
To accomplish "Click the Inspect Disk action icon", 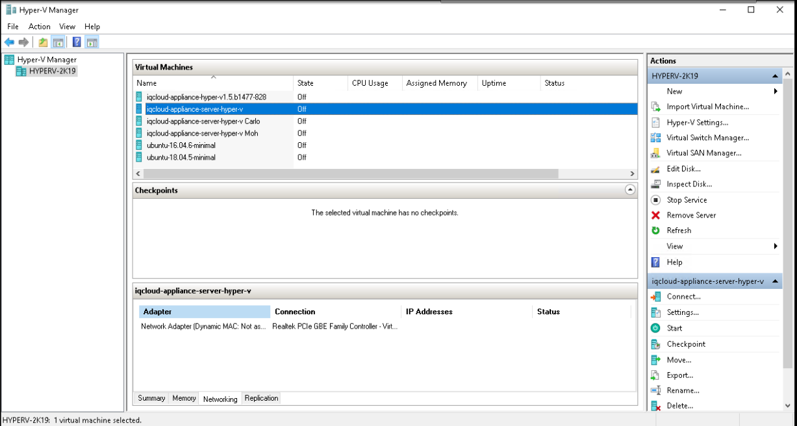I will [655, 184].
